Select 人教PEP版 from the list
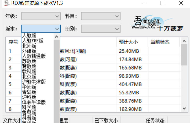 point(33,41)
